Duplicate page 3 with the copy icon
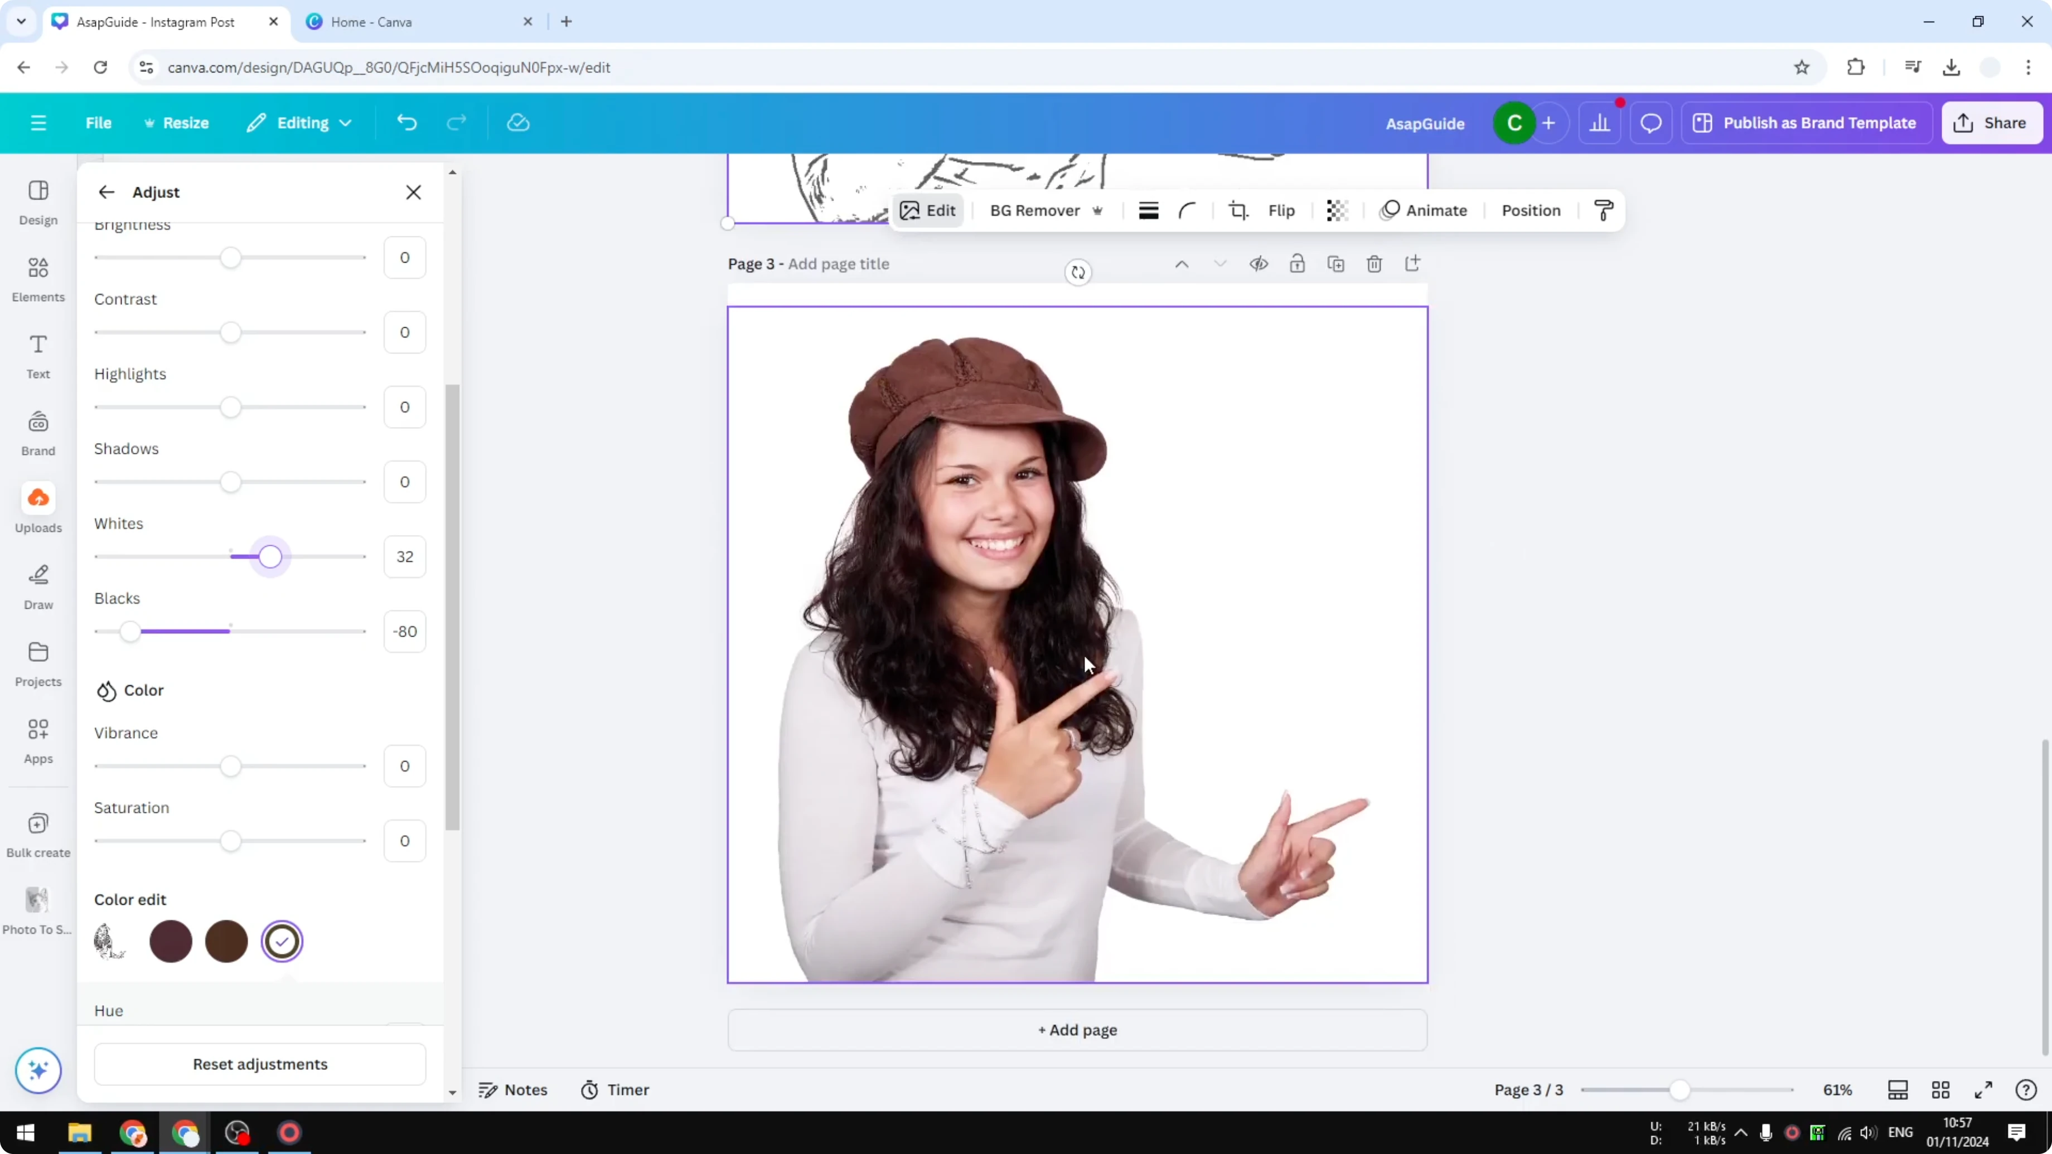Image resolution: width=2052 pixels, height=1154 pixels. tap(1337, 264)
